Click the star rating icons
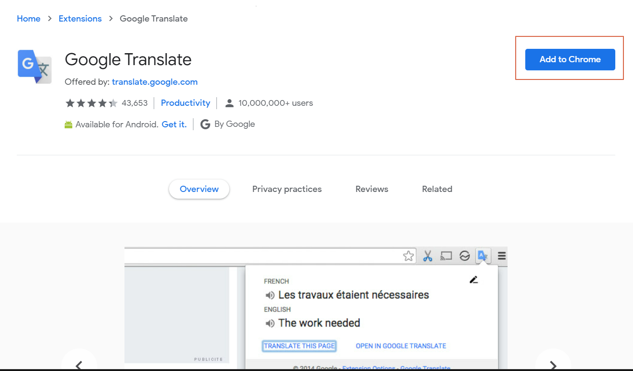Image resolution: width=633 pixels, height=371 pixels. click(91, 103)
